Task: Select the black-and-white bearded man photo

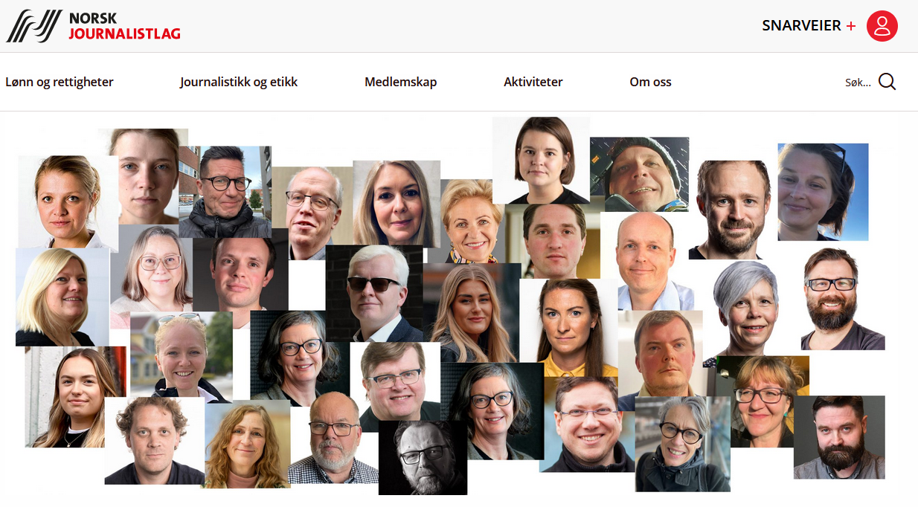Action: [x=423, y=458]
